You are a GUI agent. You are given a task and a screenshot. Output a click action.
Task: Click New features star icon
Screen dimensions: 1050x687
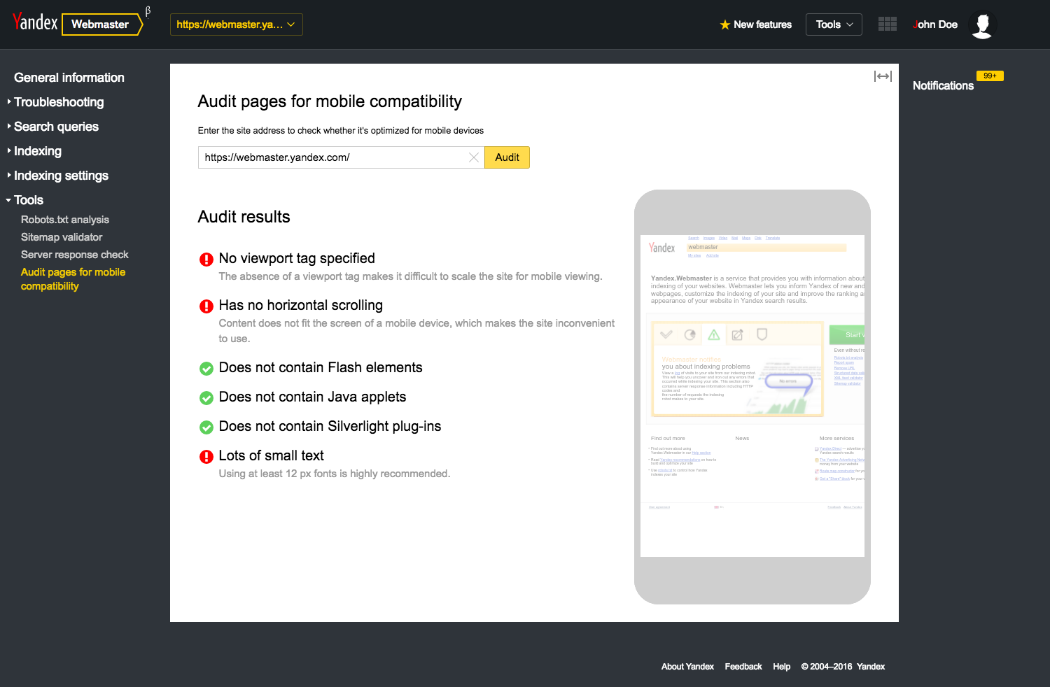click(x=724, y=24)
